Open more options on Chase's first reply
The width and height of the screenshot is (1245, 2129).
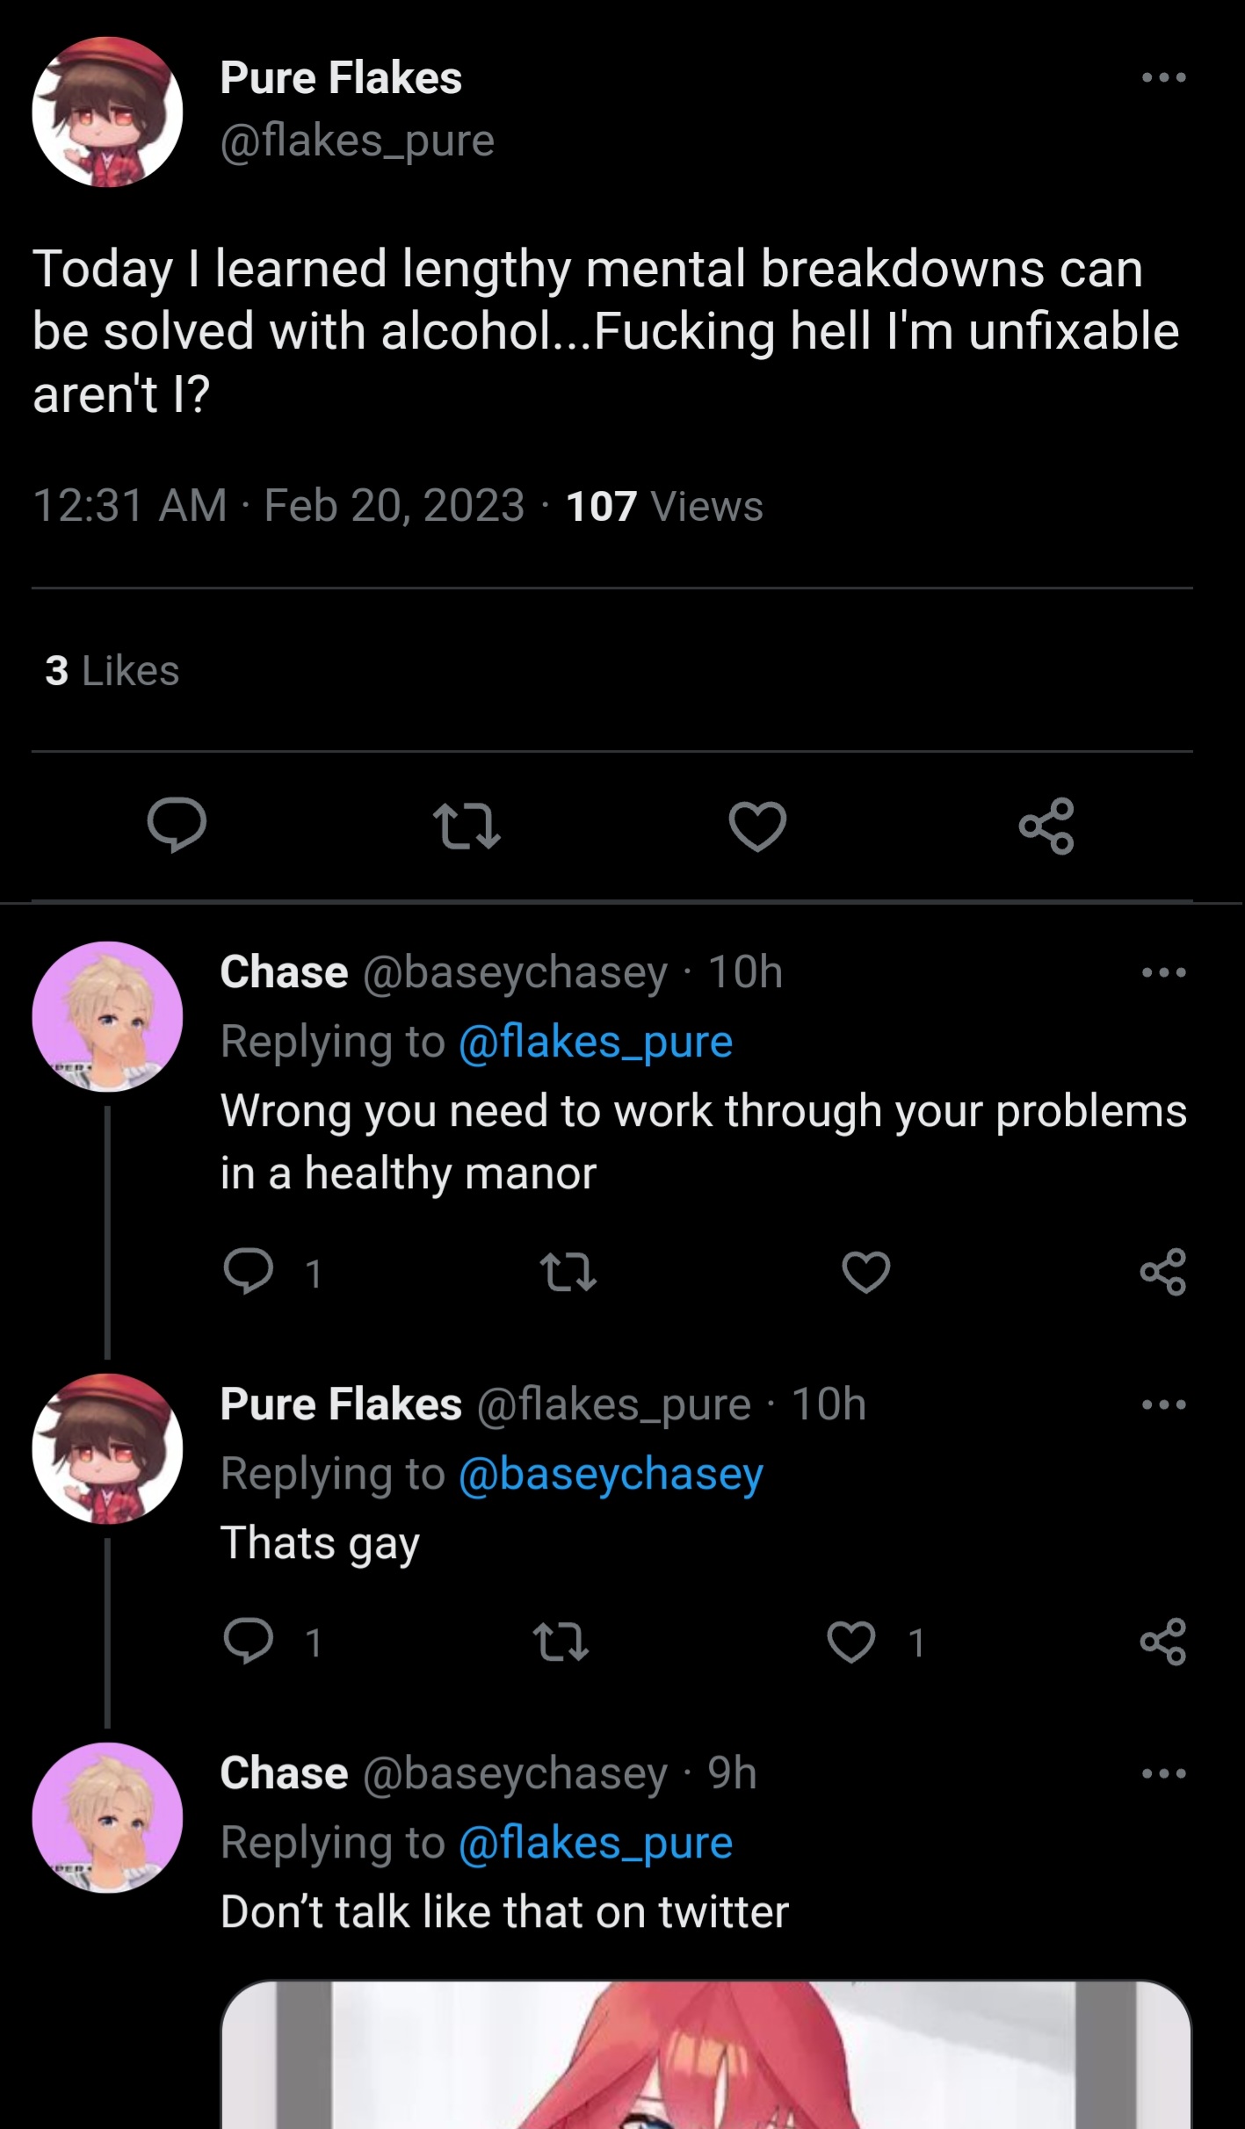point(1163,972)
